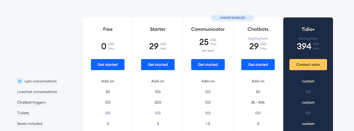The image size is (354, 131).
Task: Click the Chatbot triggers feature label
Action: 32,102
